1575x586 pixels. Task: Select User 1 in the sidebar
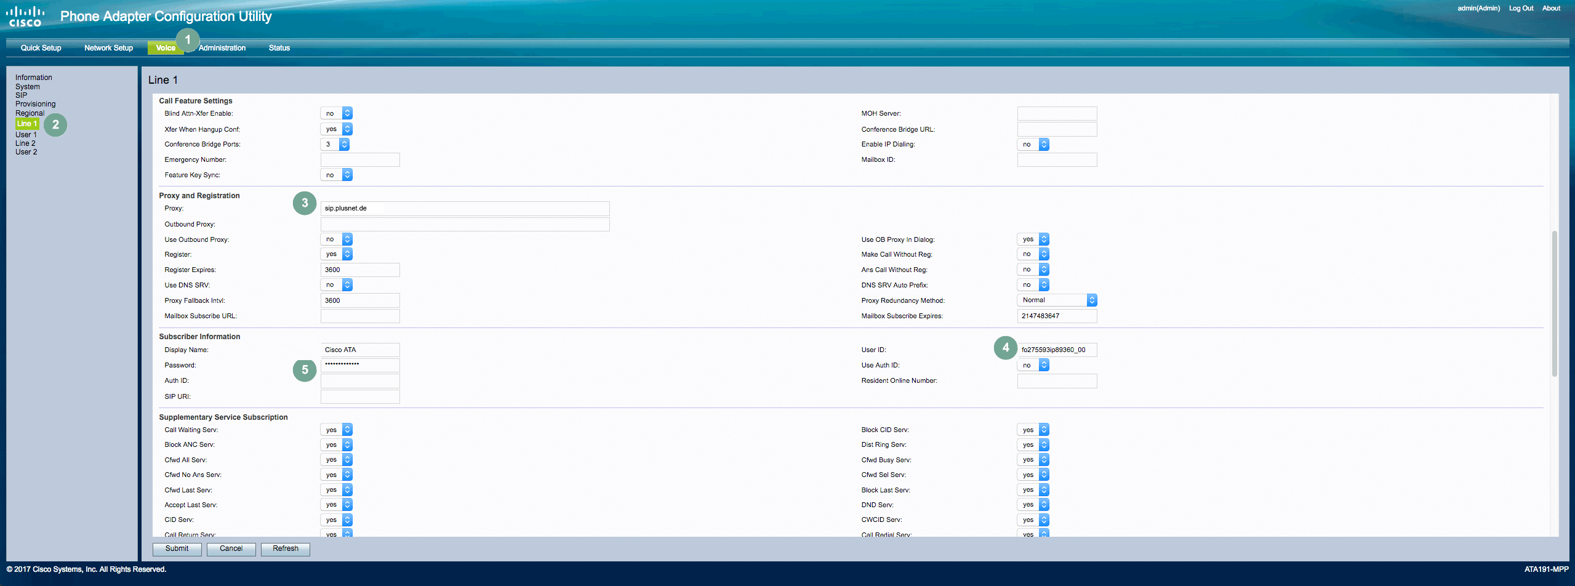click(26, 135)
